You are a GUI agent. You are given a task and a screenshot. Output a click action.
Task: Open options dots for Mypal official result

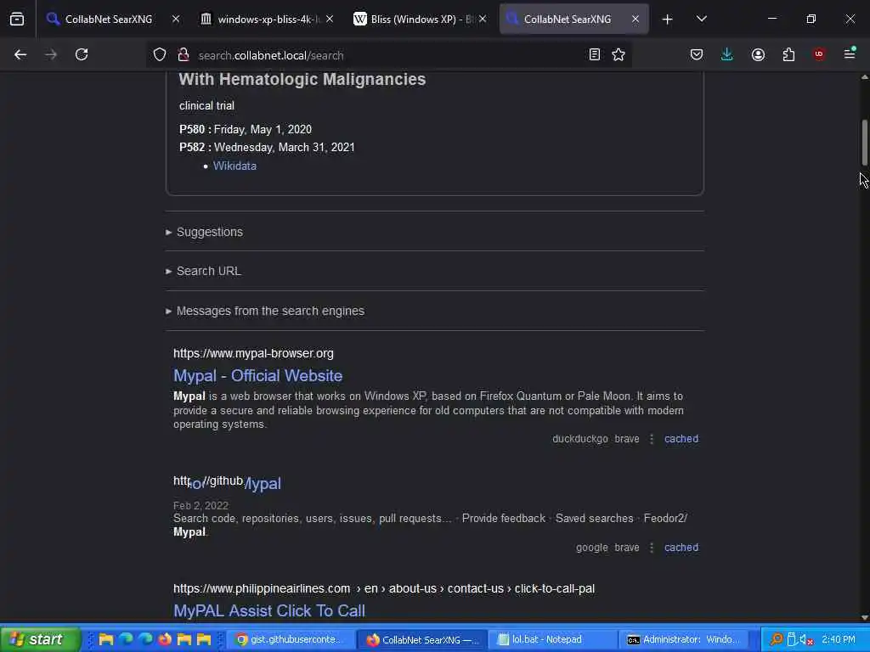652,439
